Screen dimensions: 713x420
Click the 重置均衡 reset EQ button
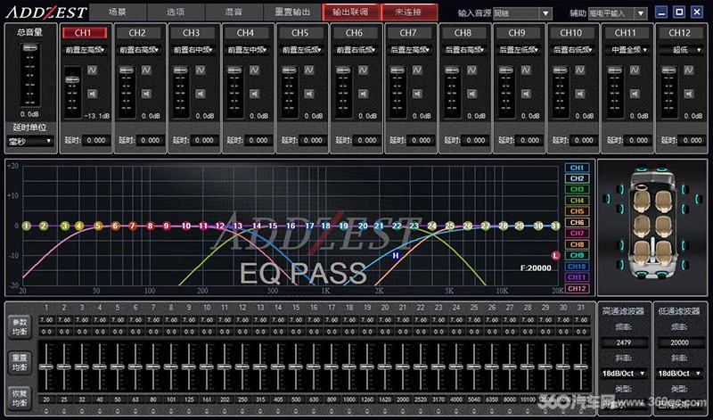click(20, 363)
